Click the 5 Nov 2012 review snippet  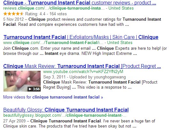(x=82, y=22)
